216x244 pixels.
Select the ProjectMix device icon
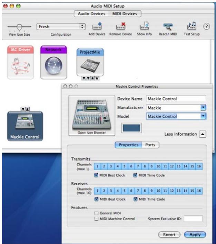pyautogui.click(x=90, y=62)
